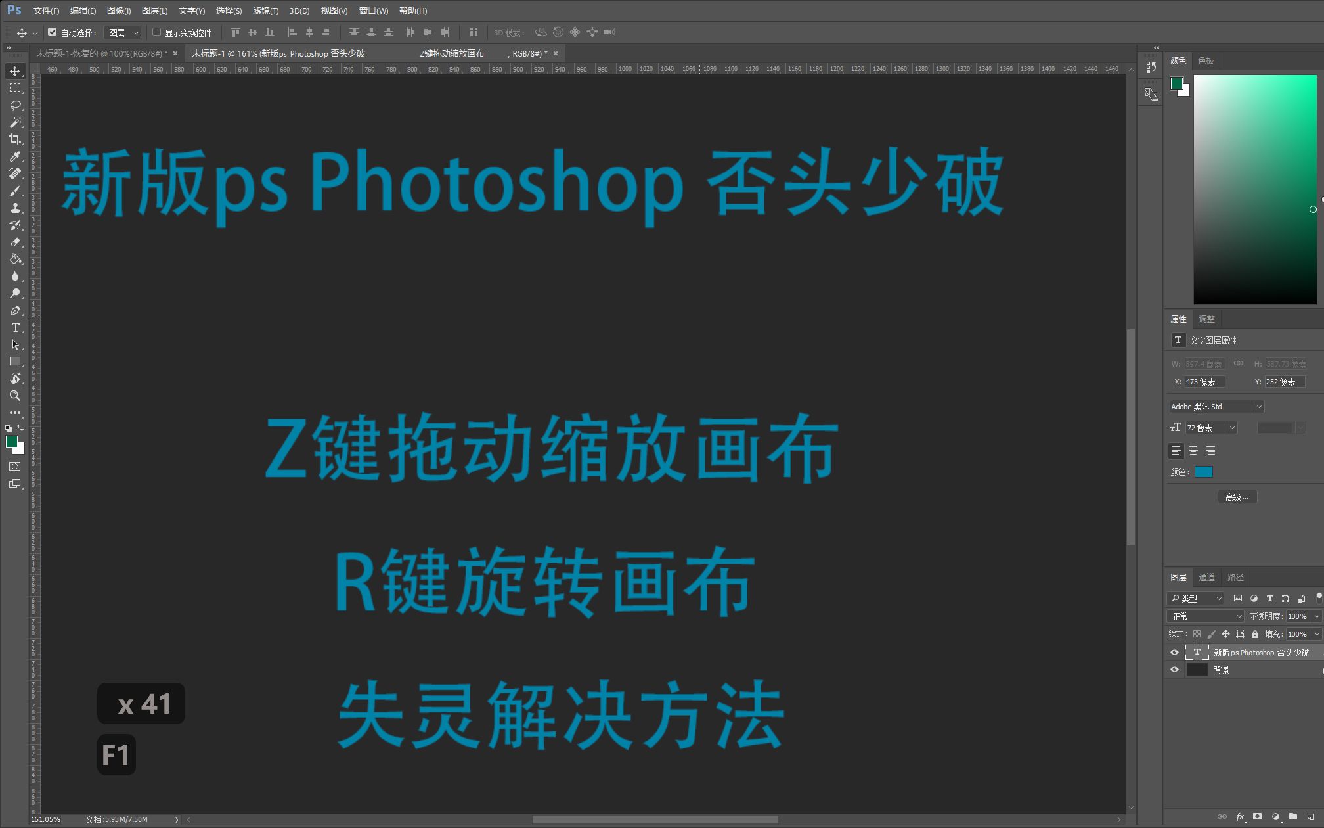Select the Dodge tool
Screen dimensions: 1324x828
coord(15,293)
